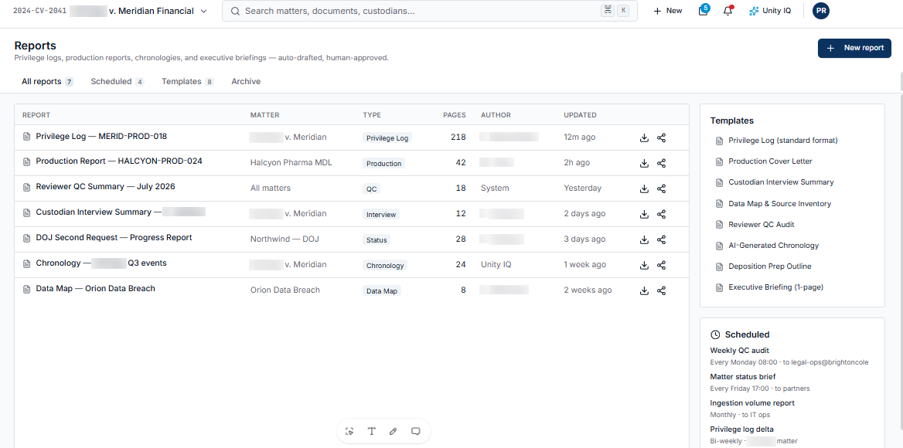903x448 pixels.
Task: Share the Production Report HALCYON-PROD-024
Action: 661,163
